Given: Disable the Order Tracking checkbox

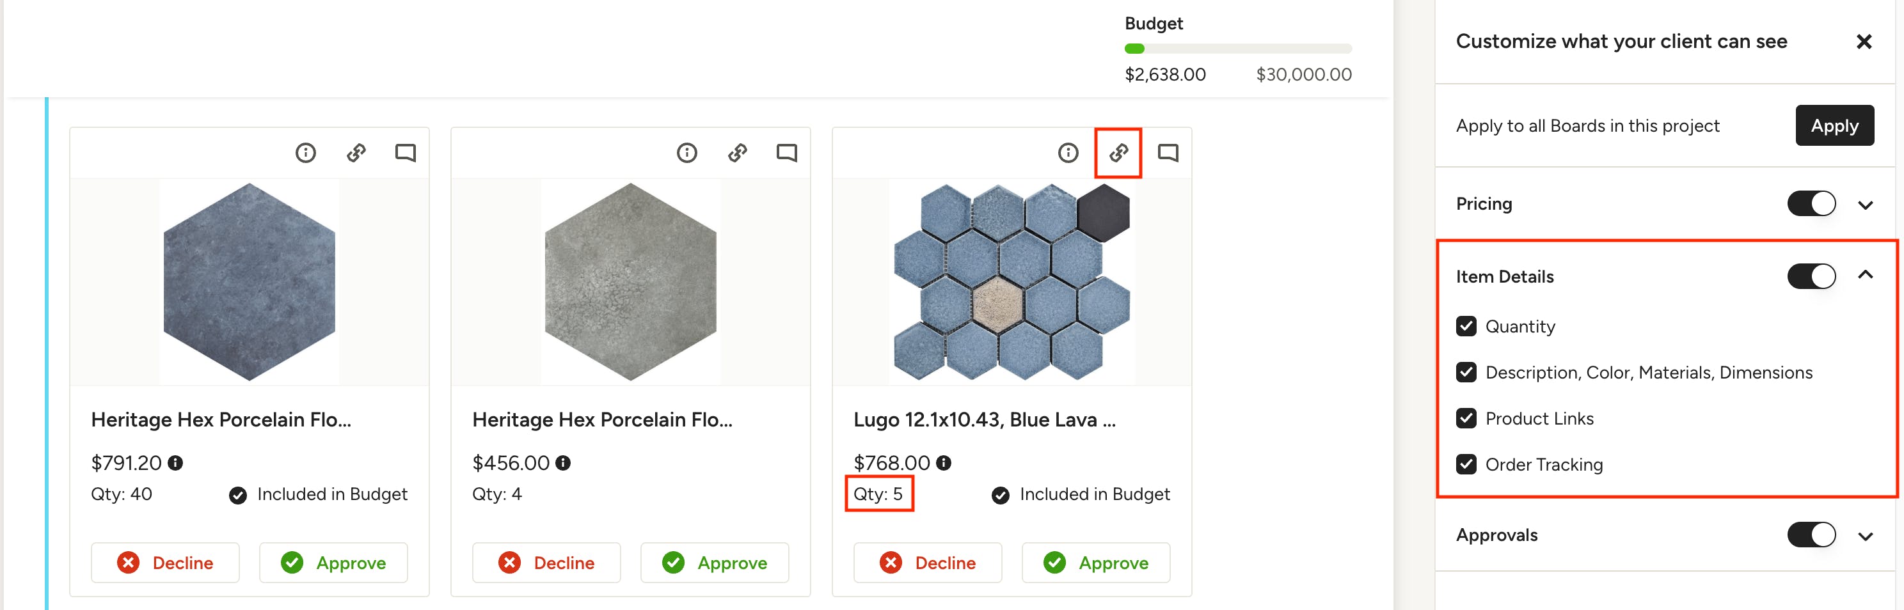Looking at the screenshot, I should tap(1466, 464).
